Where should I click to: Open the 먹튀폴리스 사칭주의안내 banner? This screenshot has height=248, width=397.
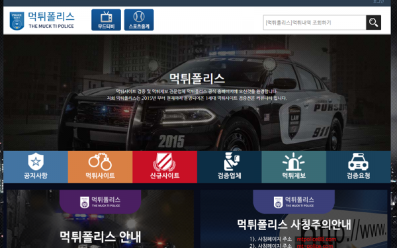[x=294, y=219]
